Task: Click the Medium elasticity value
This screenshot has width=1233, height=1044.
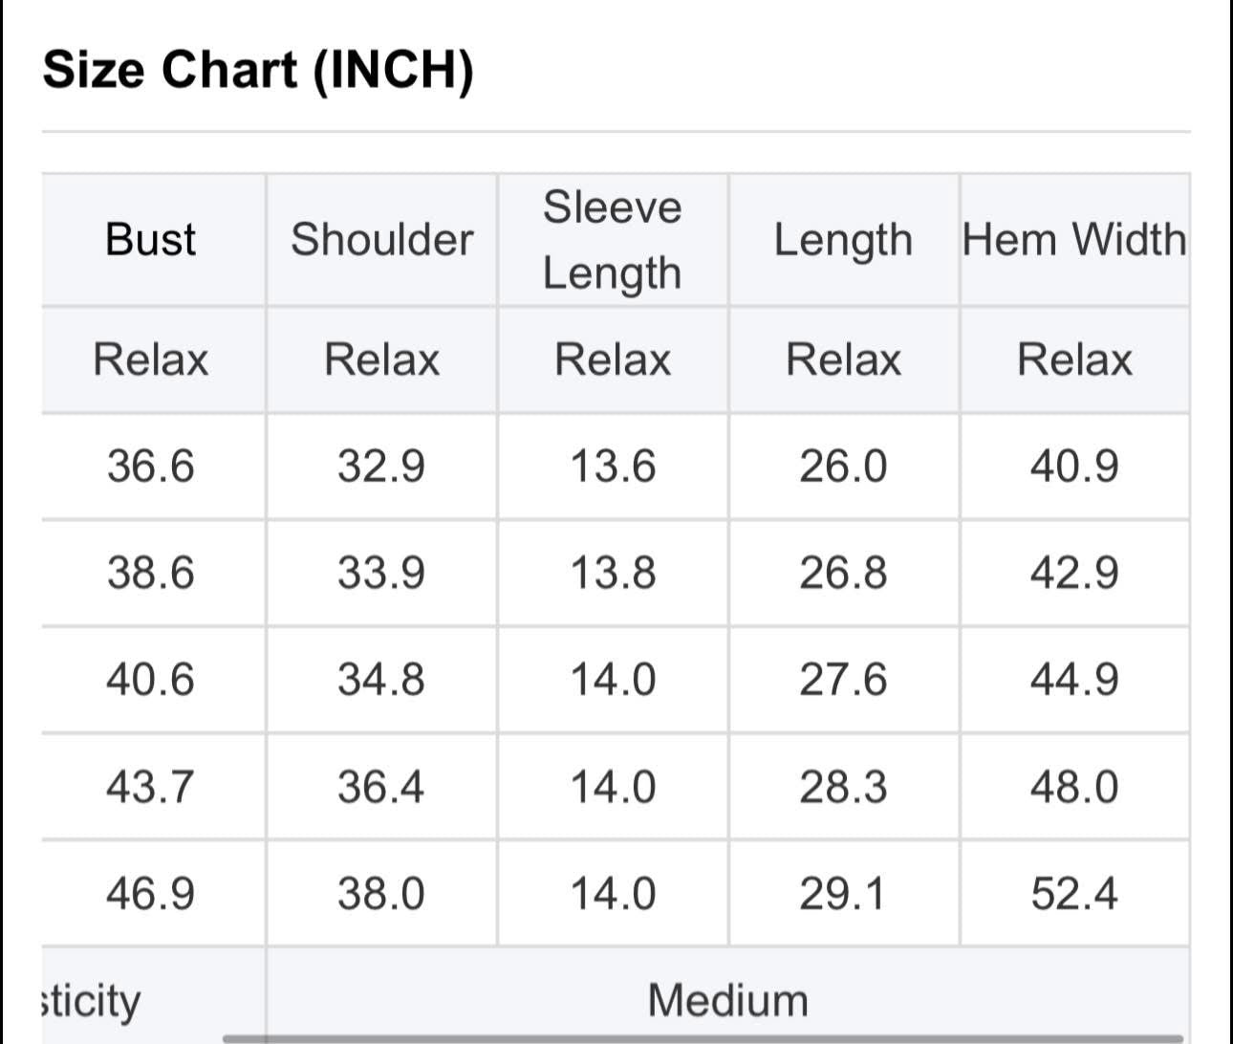Action: [x=727, y=1000]
